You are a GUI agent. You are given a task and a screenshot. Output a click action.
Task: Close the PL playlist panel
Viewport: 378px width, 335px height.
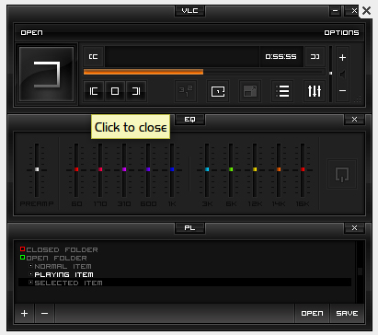pyautogui.click(x=354, y=227)
